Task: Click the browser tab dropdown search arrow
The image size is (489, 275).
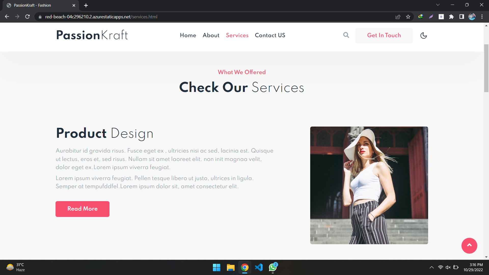Action: tap(438, 5)
